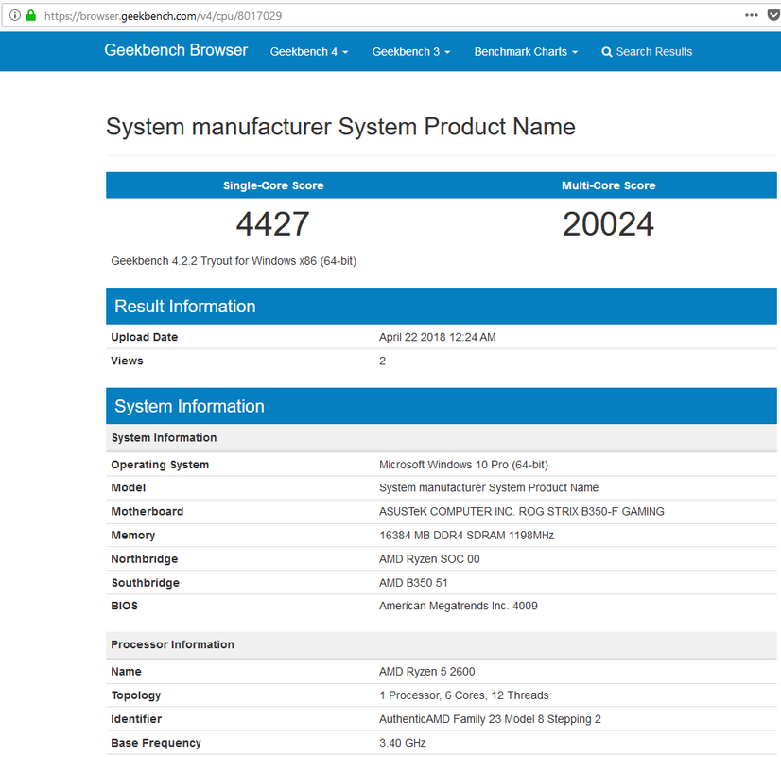781x757 pixels.
Task: Click the Geekbench 4.2.2 Tryout version text
Action: point(234,261)
